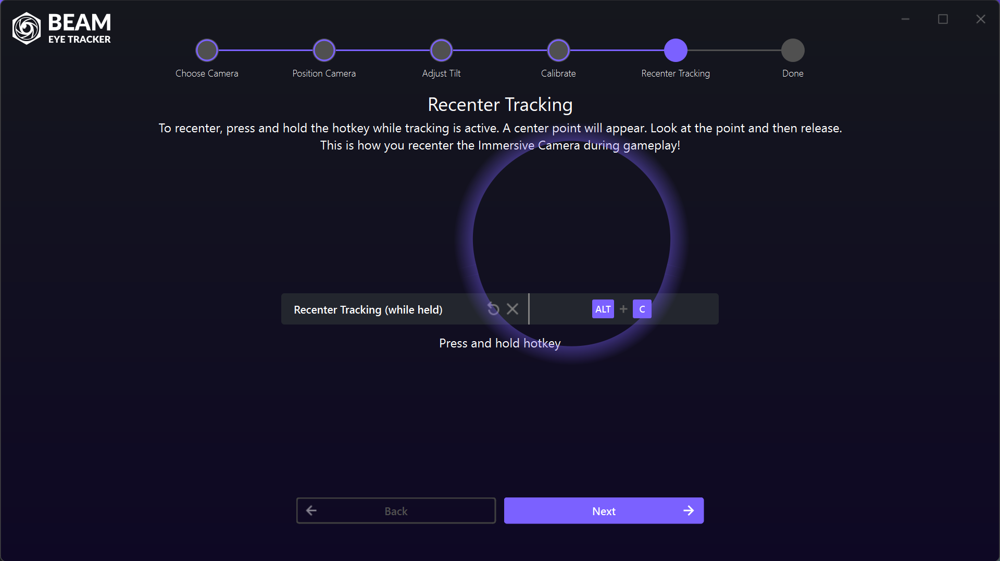Minimize the Beam Eye Tracker window
The image size is (1000, 561).
906,19
